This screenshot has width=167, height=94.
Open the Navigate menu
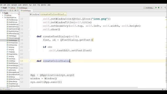[14, 5]
